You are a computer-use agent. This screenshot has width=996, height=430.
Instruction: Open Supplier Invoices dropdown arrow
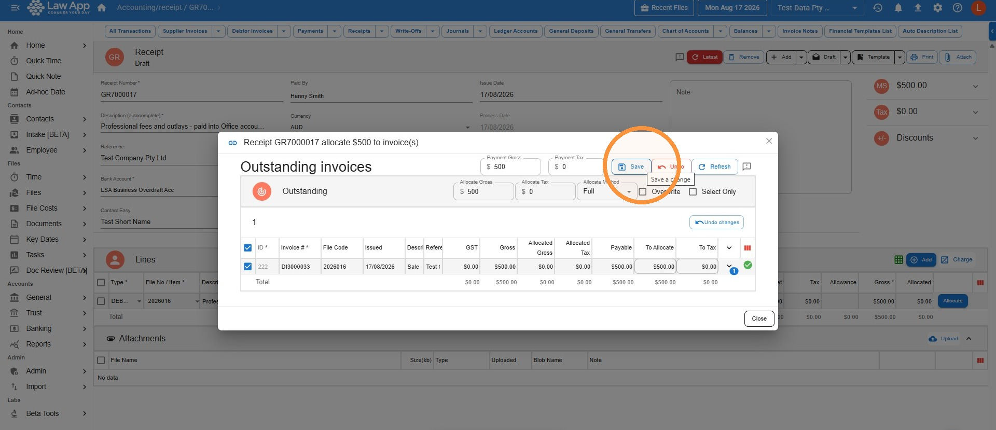pos(218,31)
